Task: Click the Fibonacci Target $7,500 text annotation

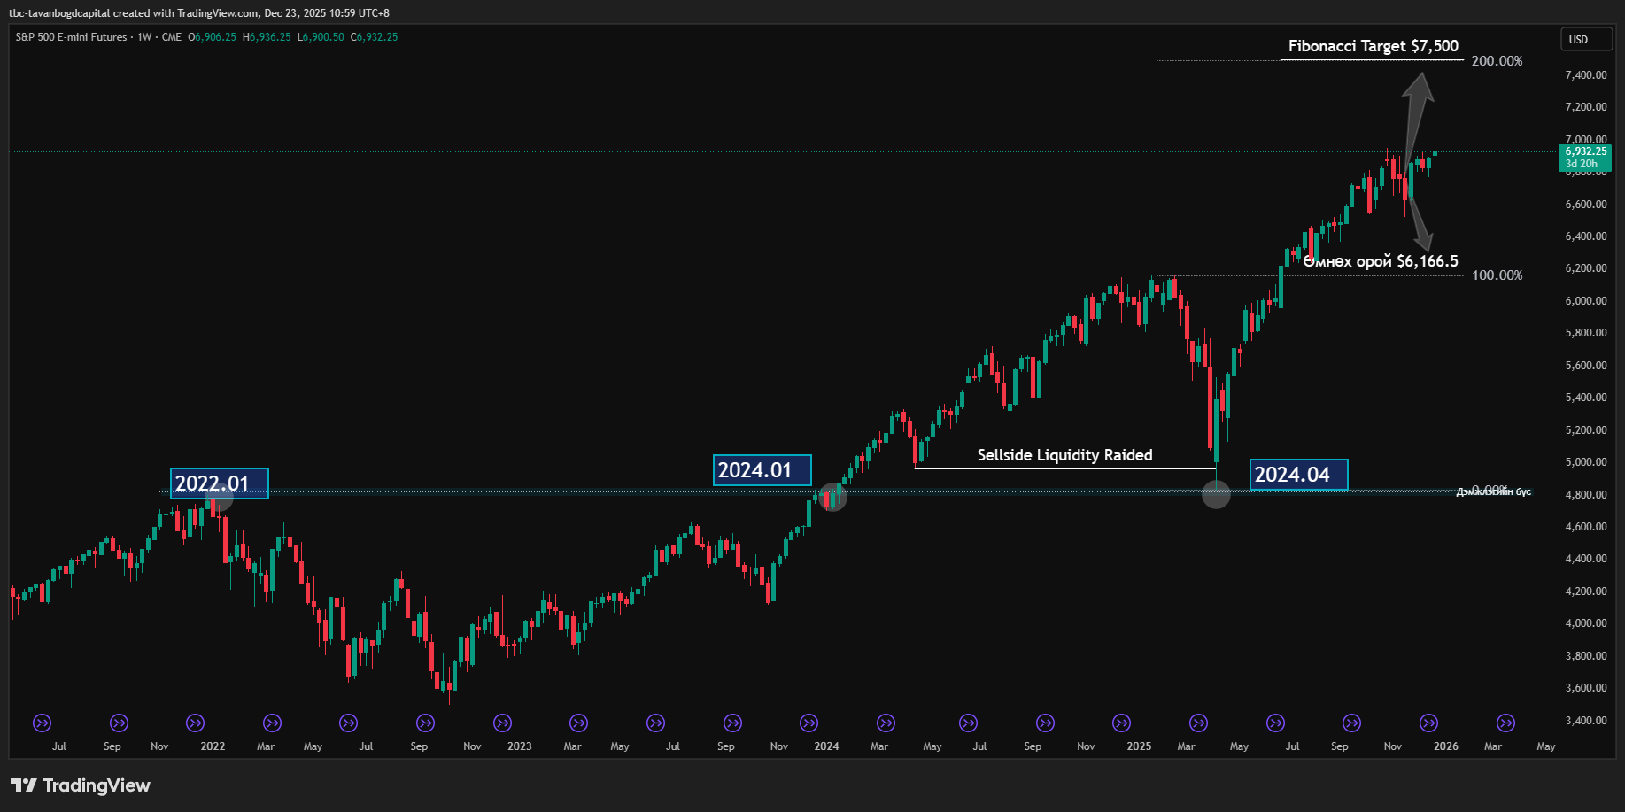Action: pyautogui.click(x=1373, y=46)
